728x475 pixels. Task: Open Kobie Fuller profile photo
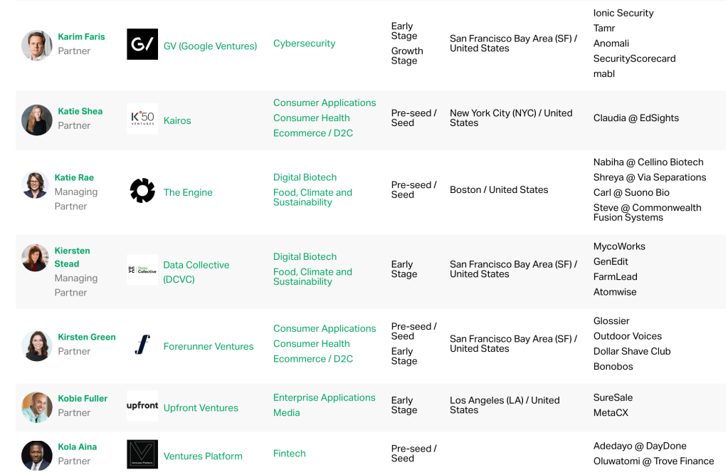pos(37,407)
